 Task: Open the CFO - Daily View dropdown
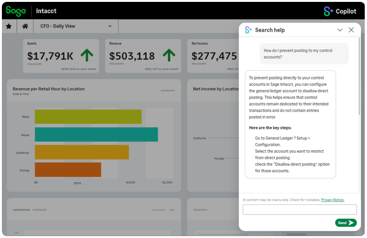click(76, 26)
